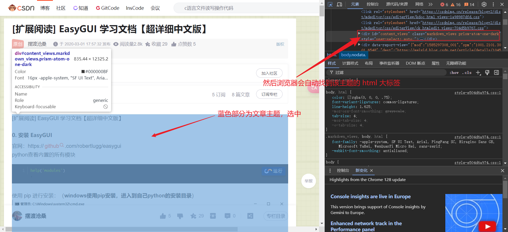Open the red errors counter showing 6
Viewport: 508px width, 232px height.
444,4
